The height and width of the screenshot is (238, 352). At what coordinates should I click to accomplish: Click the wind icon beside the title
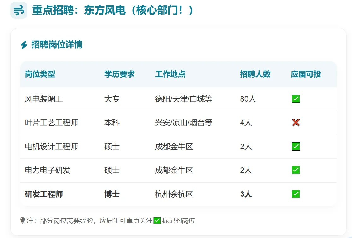[19, 10]
